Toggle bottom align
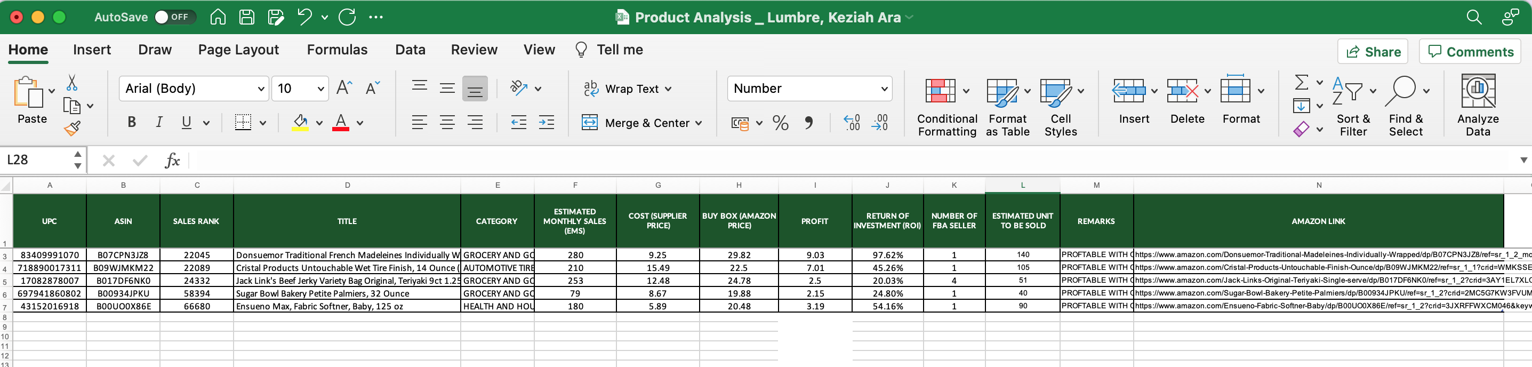The height and width of the screenshot is (367, 1532). pos(475,89)
